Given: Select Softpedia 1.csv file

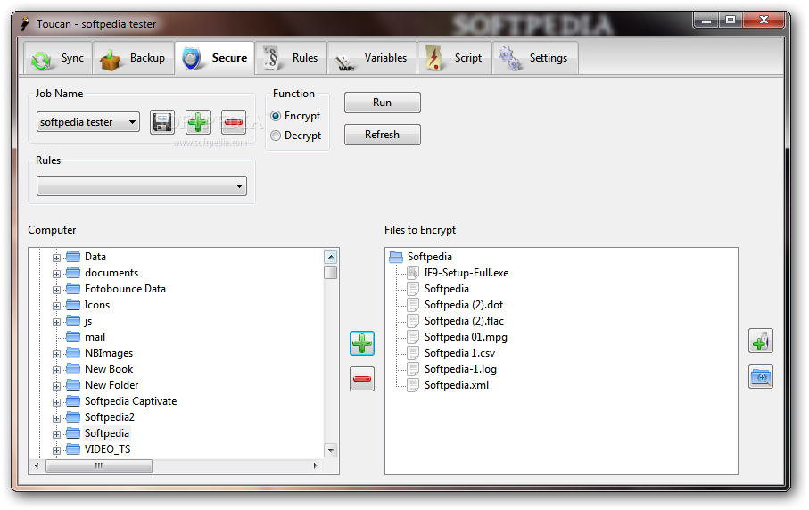Looking at the screenshot, I should click(x=459, y=353).
